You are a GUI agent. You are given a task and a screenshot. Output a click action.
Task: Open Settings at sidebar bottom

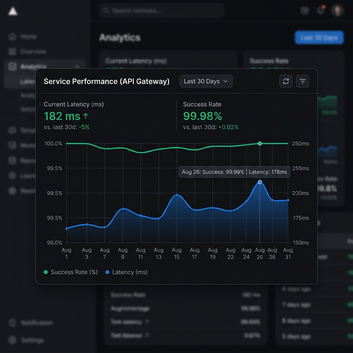(x=32, y=340)
